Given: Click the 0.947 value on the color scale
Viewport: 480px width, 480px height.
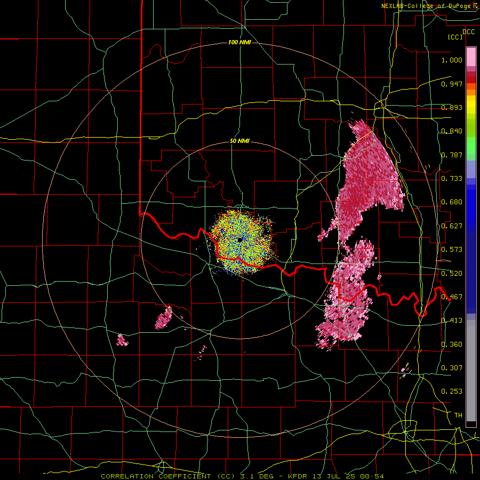Looking at the screenshot, I should click(x=452, y=84).
